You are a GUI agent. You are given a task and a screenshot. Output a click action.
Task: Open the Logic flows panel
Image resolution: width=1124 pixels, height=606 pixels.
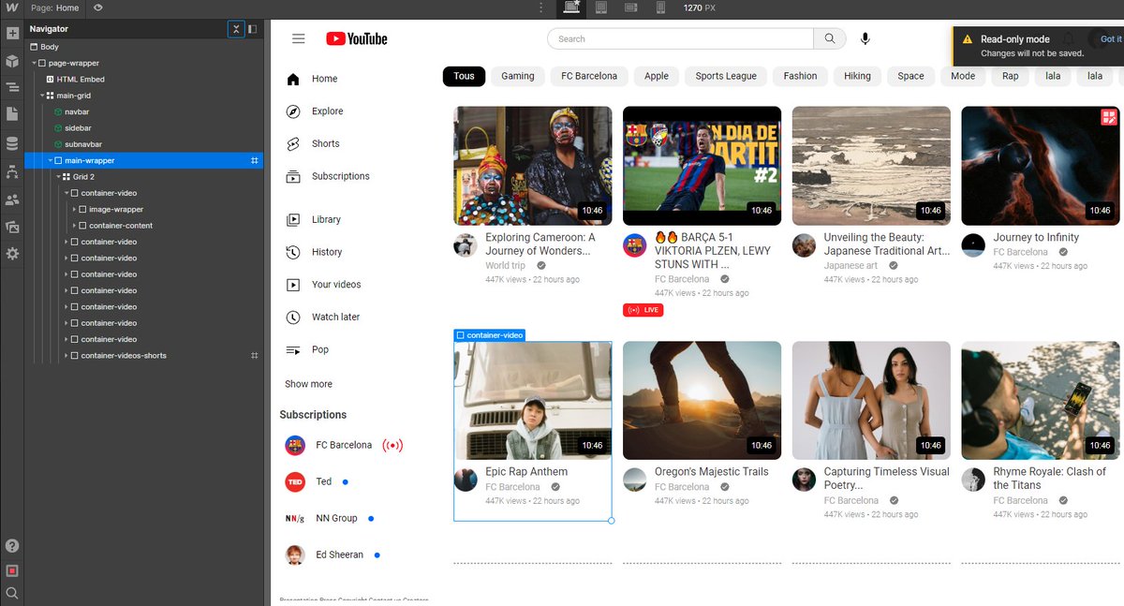pos(12,172)
